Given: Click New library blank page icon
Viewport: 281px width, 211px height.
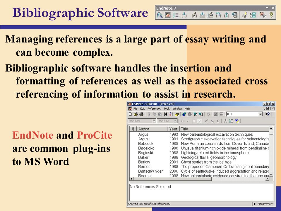Looking at the screenshot, I should click(x=130, y=114).
